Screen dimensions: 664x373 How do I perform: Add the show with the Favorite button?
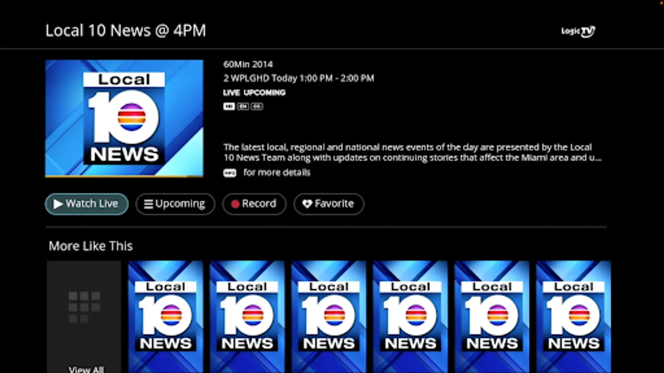tap(329, 204)
